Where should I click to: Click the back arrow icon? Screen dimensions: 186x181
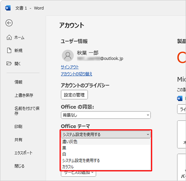(x=9, y=23)
